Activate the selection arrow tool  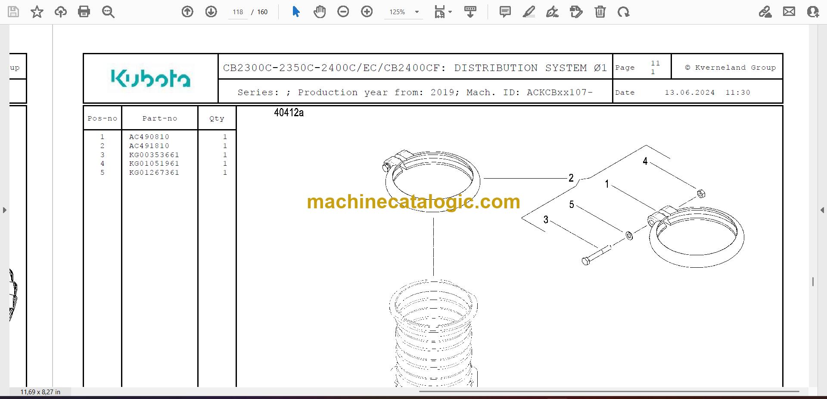click(296, 12)
